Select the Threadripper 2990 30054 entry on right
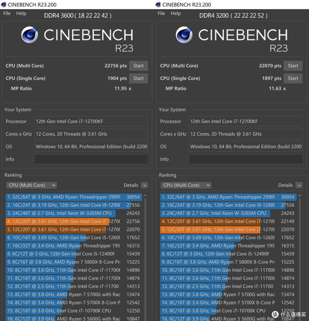309x321 pixels. [x=228, y=197]
